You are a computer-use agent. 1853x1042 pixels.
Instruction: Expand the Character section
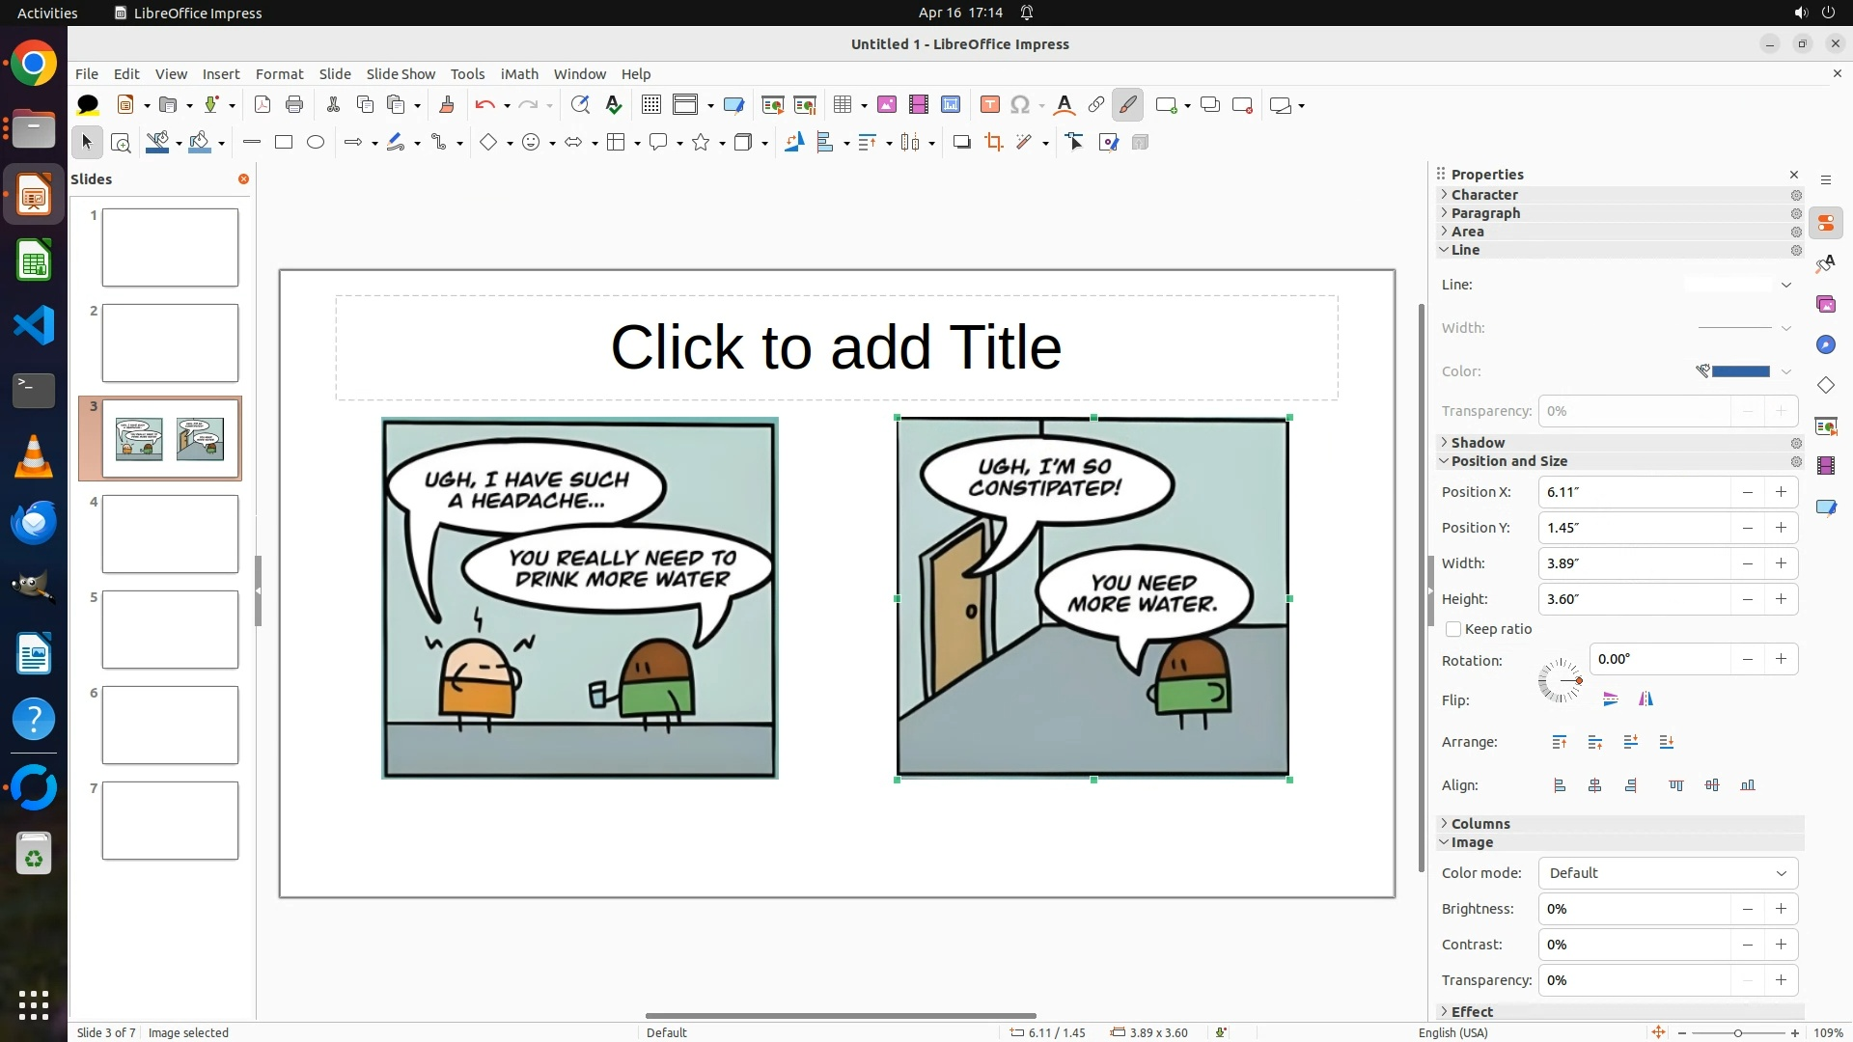click(x=1484, y=195)
